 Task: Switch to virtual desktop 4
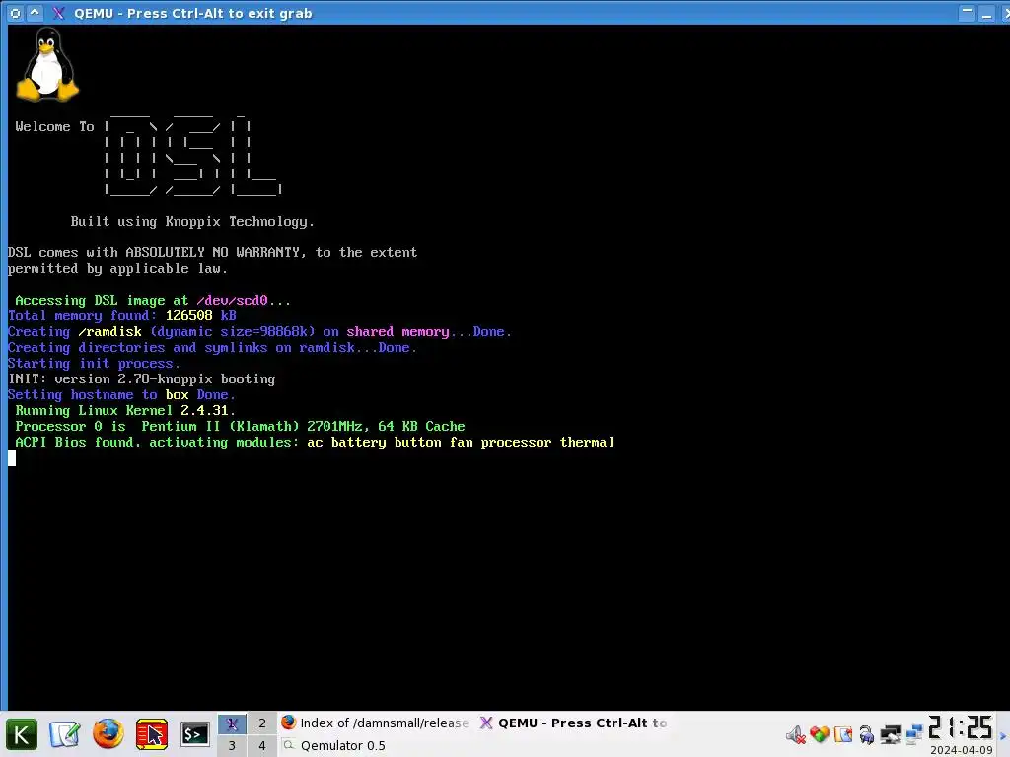(x=262, y=746)
